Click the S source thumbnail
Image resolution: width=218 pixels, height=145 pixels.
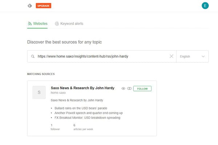39,92
